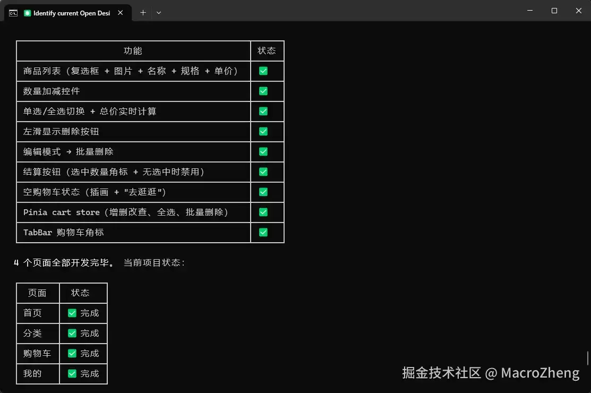The height and width of the screenshot is (393, 591).
Task: Click the green checkmark in 购物车 row
Action: point(72,354)
